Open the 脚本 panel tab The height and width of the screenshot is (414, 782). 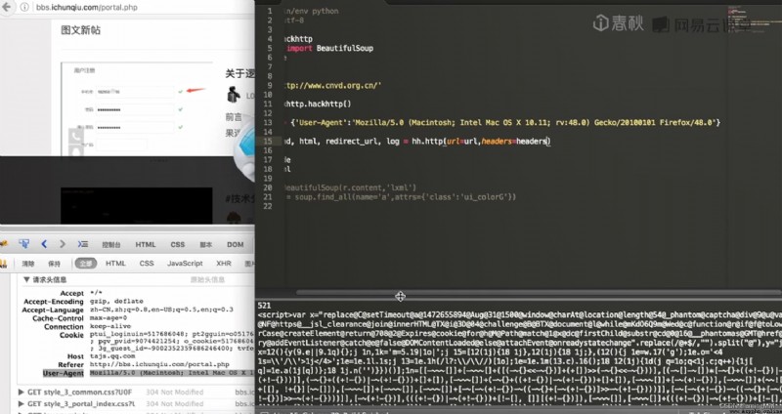(206, 245)
